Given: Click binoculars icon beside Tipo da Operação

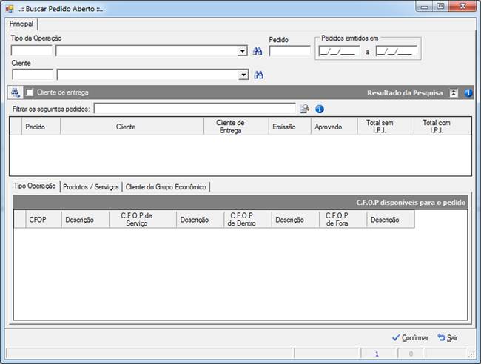Looking at the screenshot, I should tap(258, 51).
